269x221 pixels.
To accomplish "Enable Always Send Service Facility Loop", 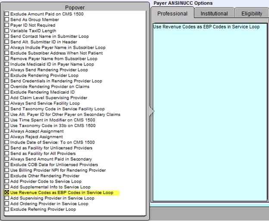I will 7,103.
